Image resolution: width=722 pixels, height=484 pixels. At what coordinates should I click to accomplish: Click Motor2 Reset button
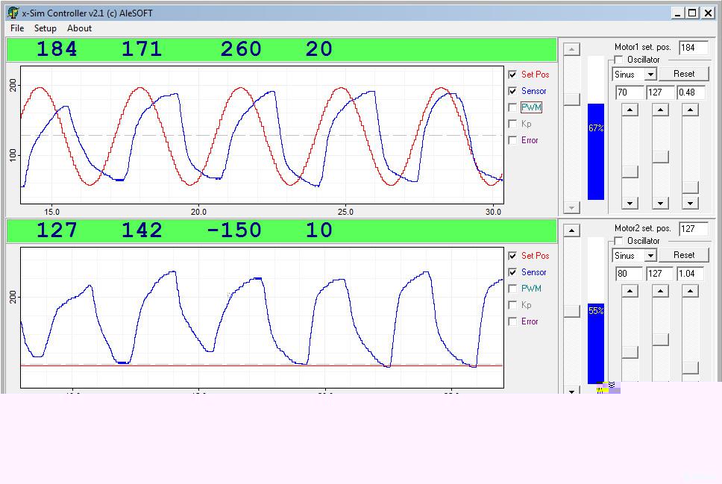coord(683,255)
